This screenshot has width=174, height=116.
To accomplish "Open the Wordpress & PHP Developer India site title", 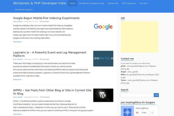I will 39,3.
